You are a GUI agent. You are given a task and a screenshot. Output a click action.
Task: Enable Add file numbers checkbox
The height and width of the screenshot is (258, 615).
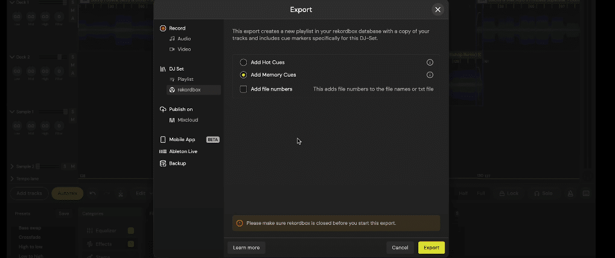point(243,89)
